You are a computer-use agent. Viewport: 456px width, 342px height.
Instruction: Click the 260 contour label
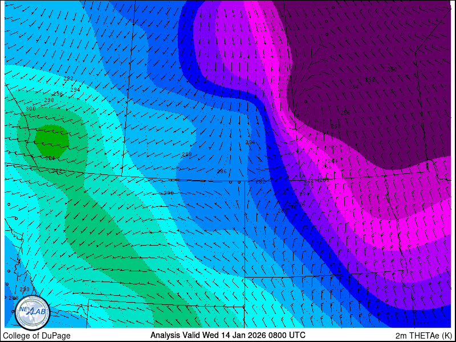323,133
